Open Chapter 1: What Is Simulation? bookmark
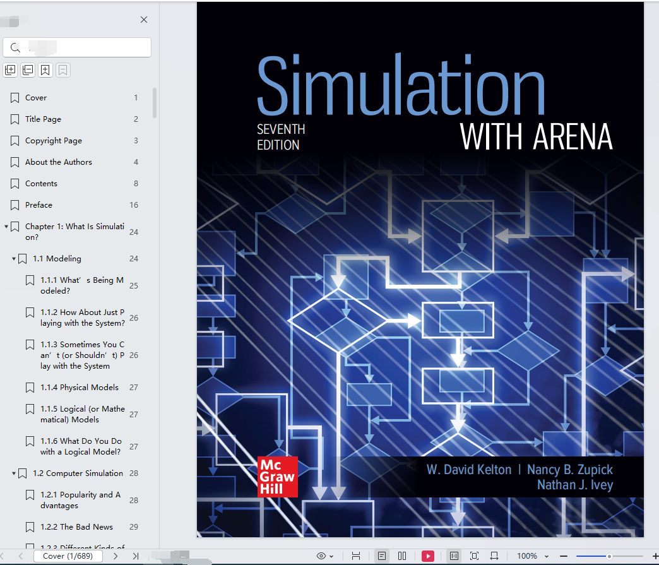Image resolution: width=659 pixels, height=565 pixels. point(75,232)
